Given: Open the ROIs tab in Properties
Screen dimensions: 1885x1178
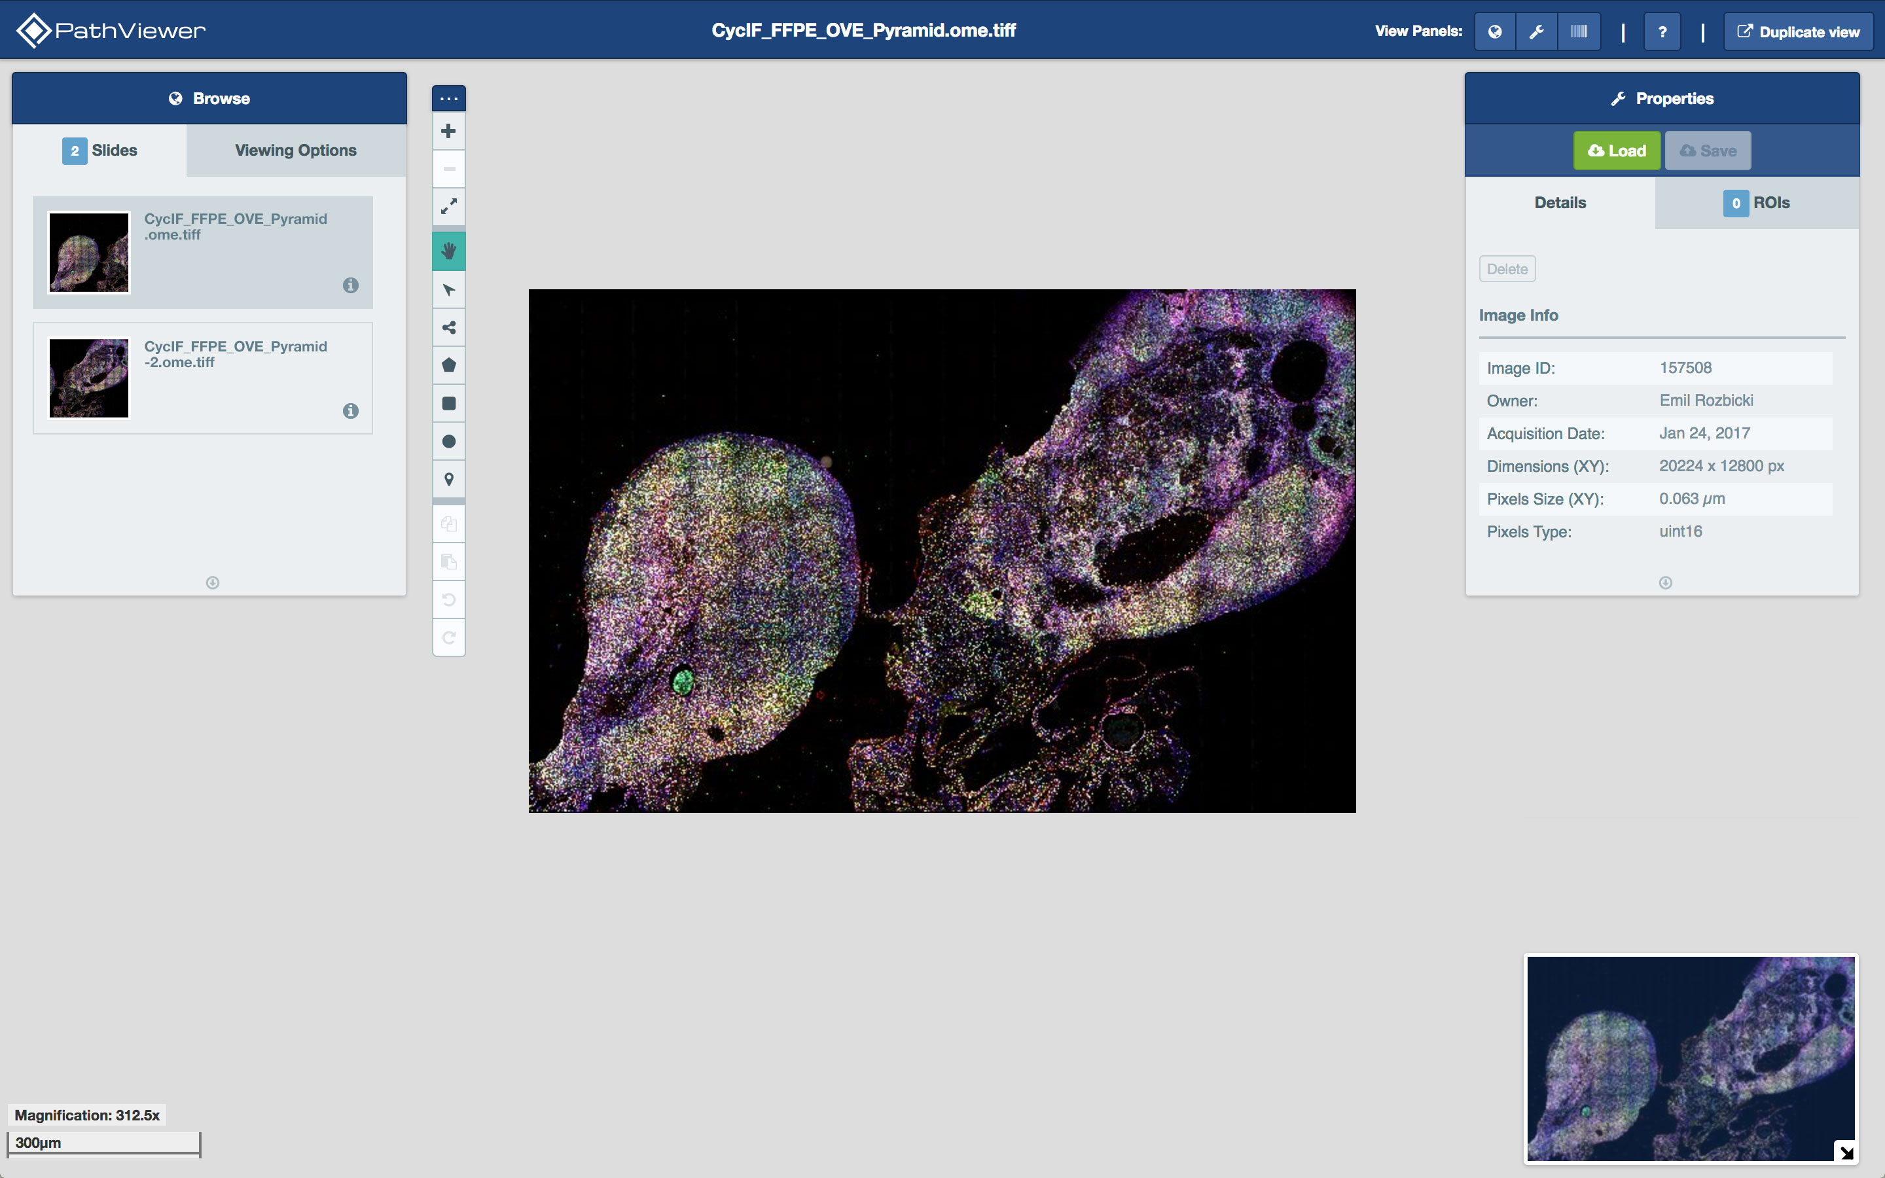Looking at the screenshot, I should pos(1757,203).
